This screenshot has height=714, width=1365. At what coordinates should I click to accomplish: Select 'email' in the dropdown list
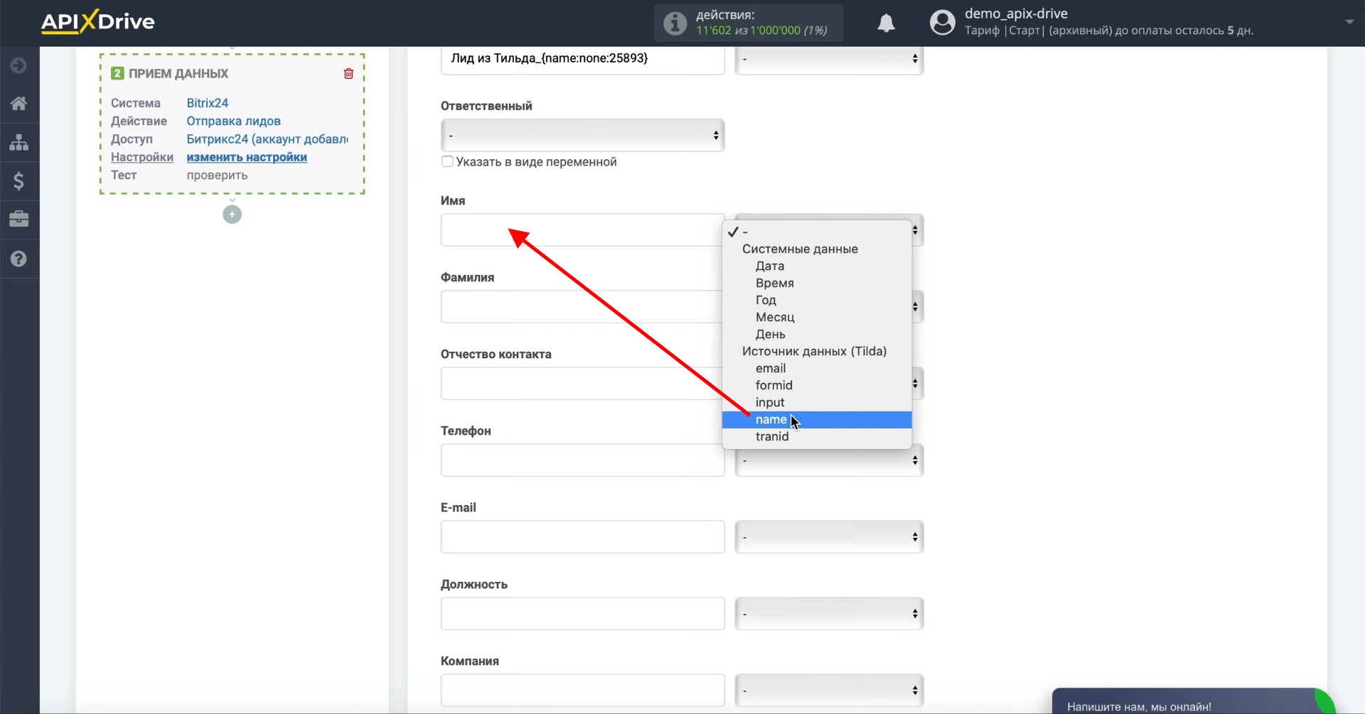pos(817,368)
